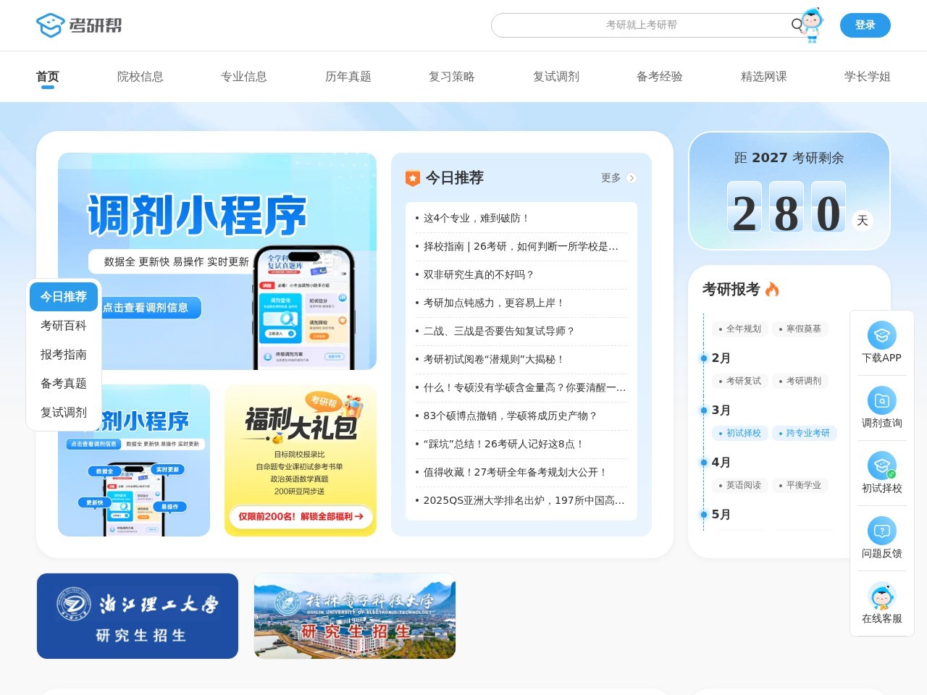Switch to the 考研百科 tab
The image size is (927, 695).
click(64, 326)
